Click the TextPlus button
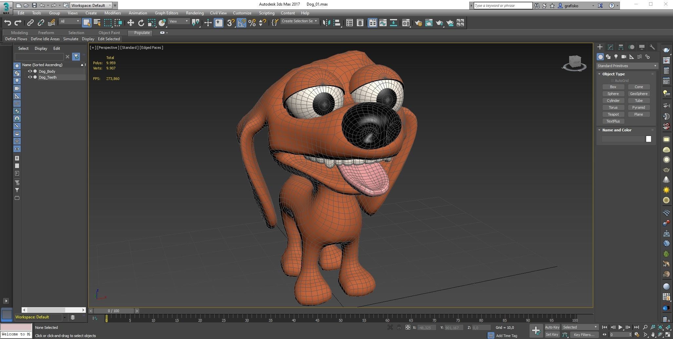The width and height of the screenshot is (673, 339). pos(613,121)
